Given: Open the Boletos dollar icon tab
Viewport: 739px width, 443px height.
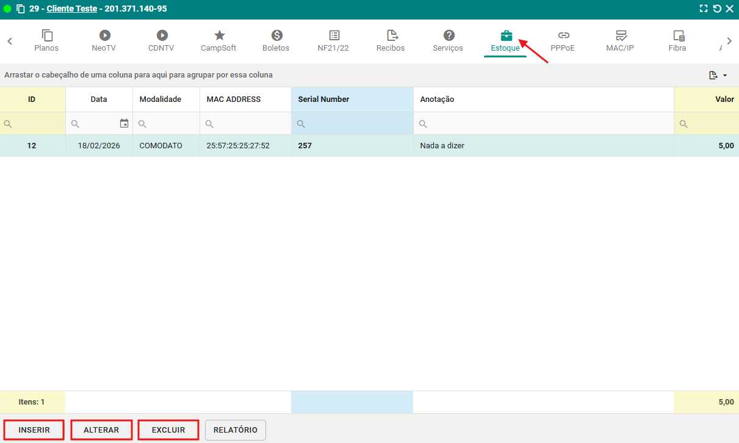Looking at the screenshot, I should pyautogui.click(x=276, y=36).
